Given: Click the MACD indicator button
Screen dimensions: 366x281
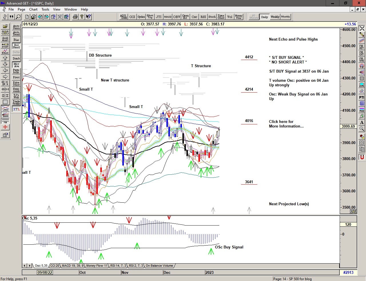Looking at the screenshot, I should click(x=168, y=17).
